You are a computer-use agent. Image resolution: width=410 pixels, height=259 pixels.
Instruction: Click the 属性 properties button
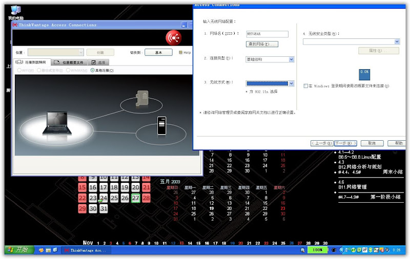[x=379, y=51]
